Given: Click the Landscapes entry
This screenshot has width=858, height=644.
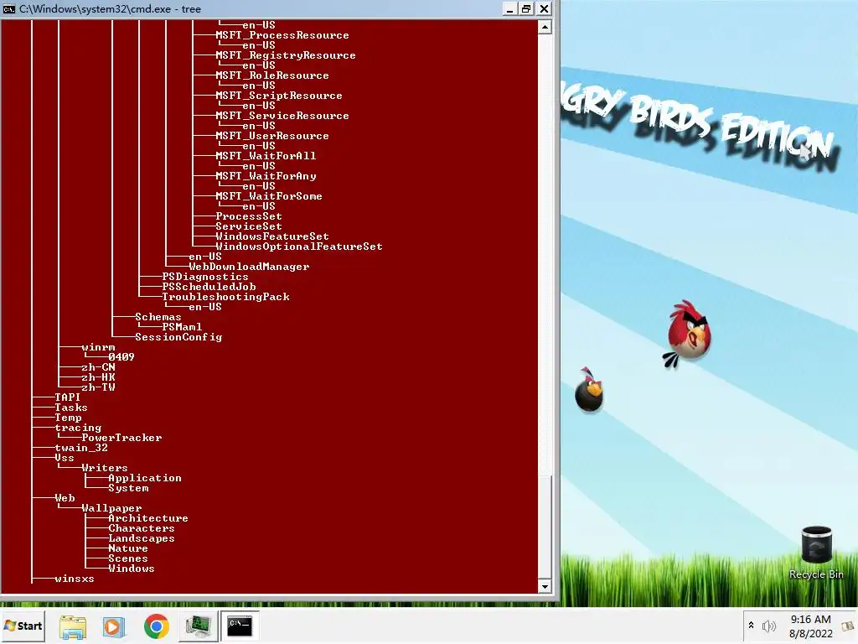Looking at the screenshot, I should 141,538.
